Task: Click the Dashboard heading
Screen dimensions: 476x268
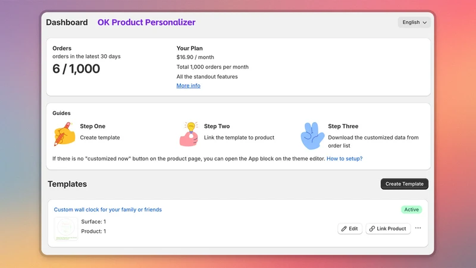Action: tap(67, 22)
